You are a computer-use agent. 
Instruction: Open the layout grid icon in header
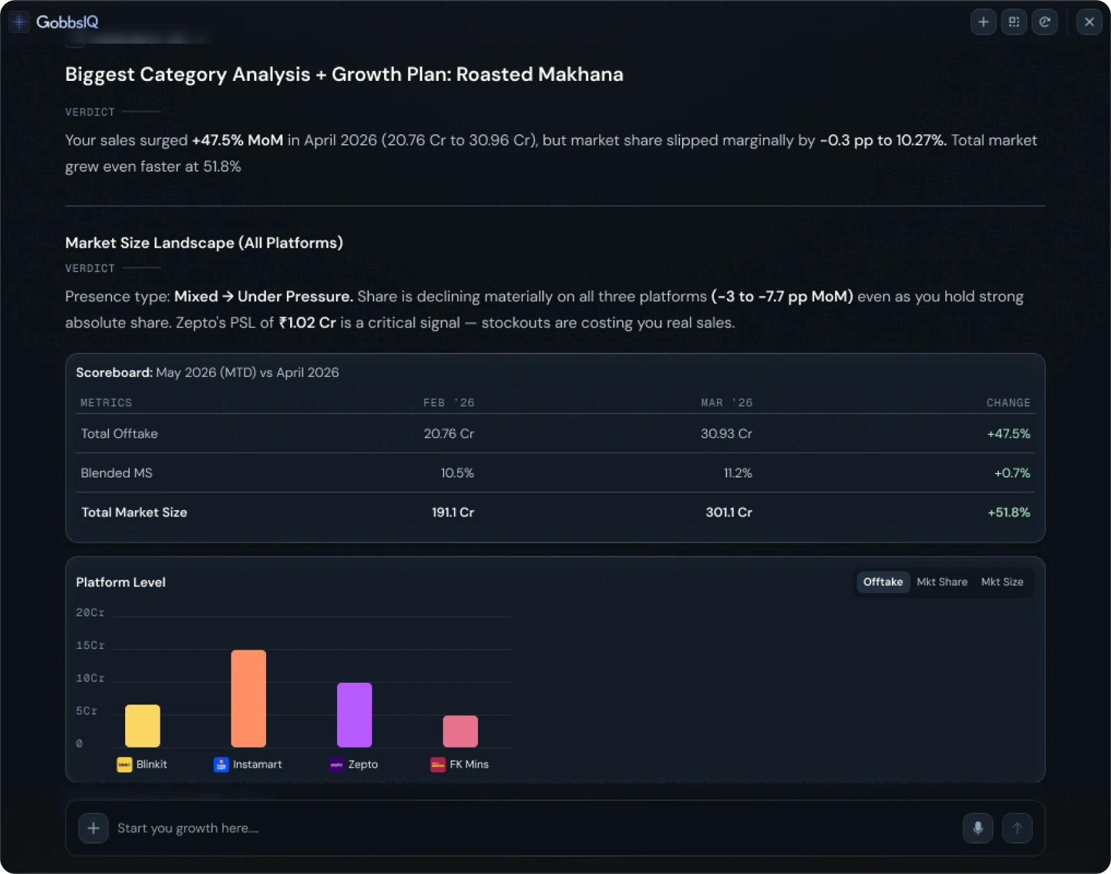(1014, 22)
